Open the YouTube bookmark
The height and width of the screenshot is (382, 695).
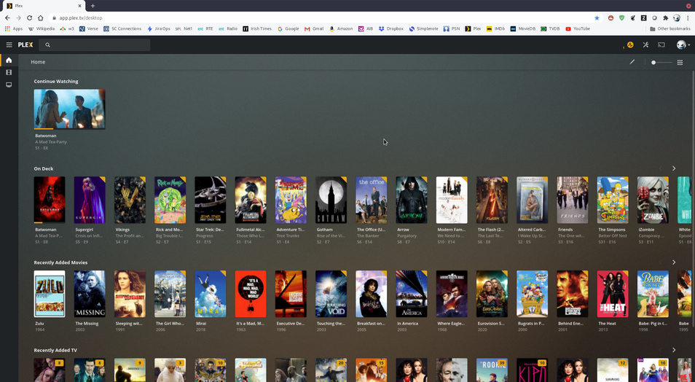coord(578,28)
